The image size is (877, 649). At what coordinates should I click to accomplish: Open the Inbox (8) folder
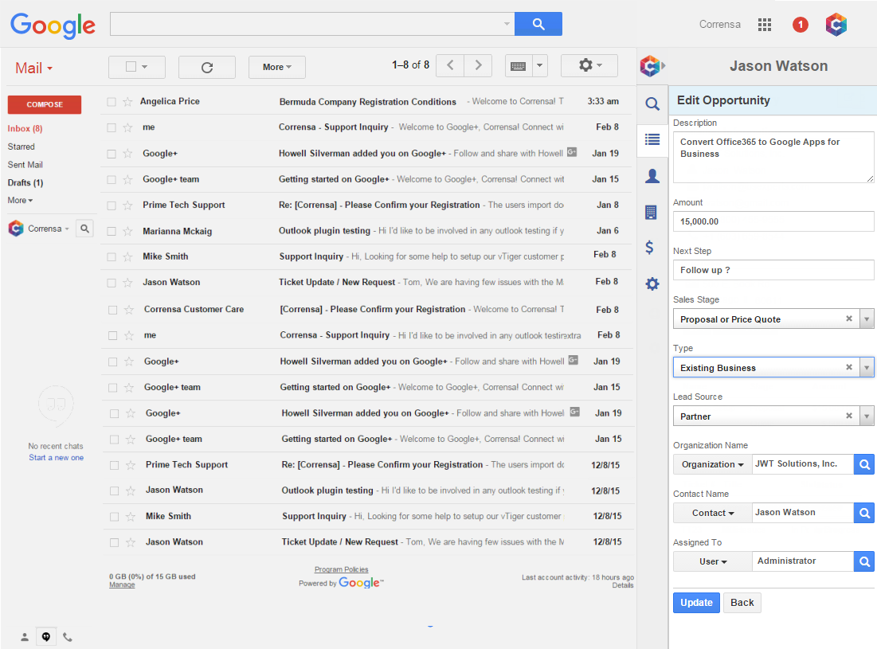pos(25,128)
